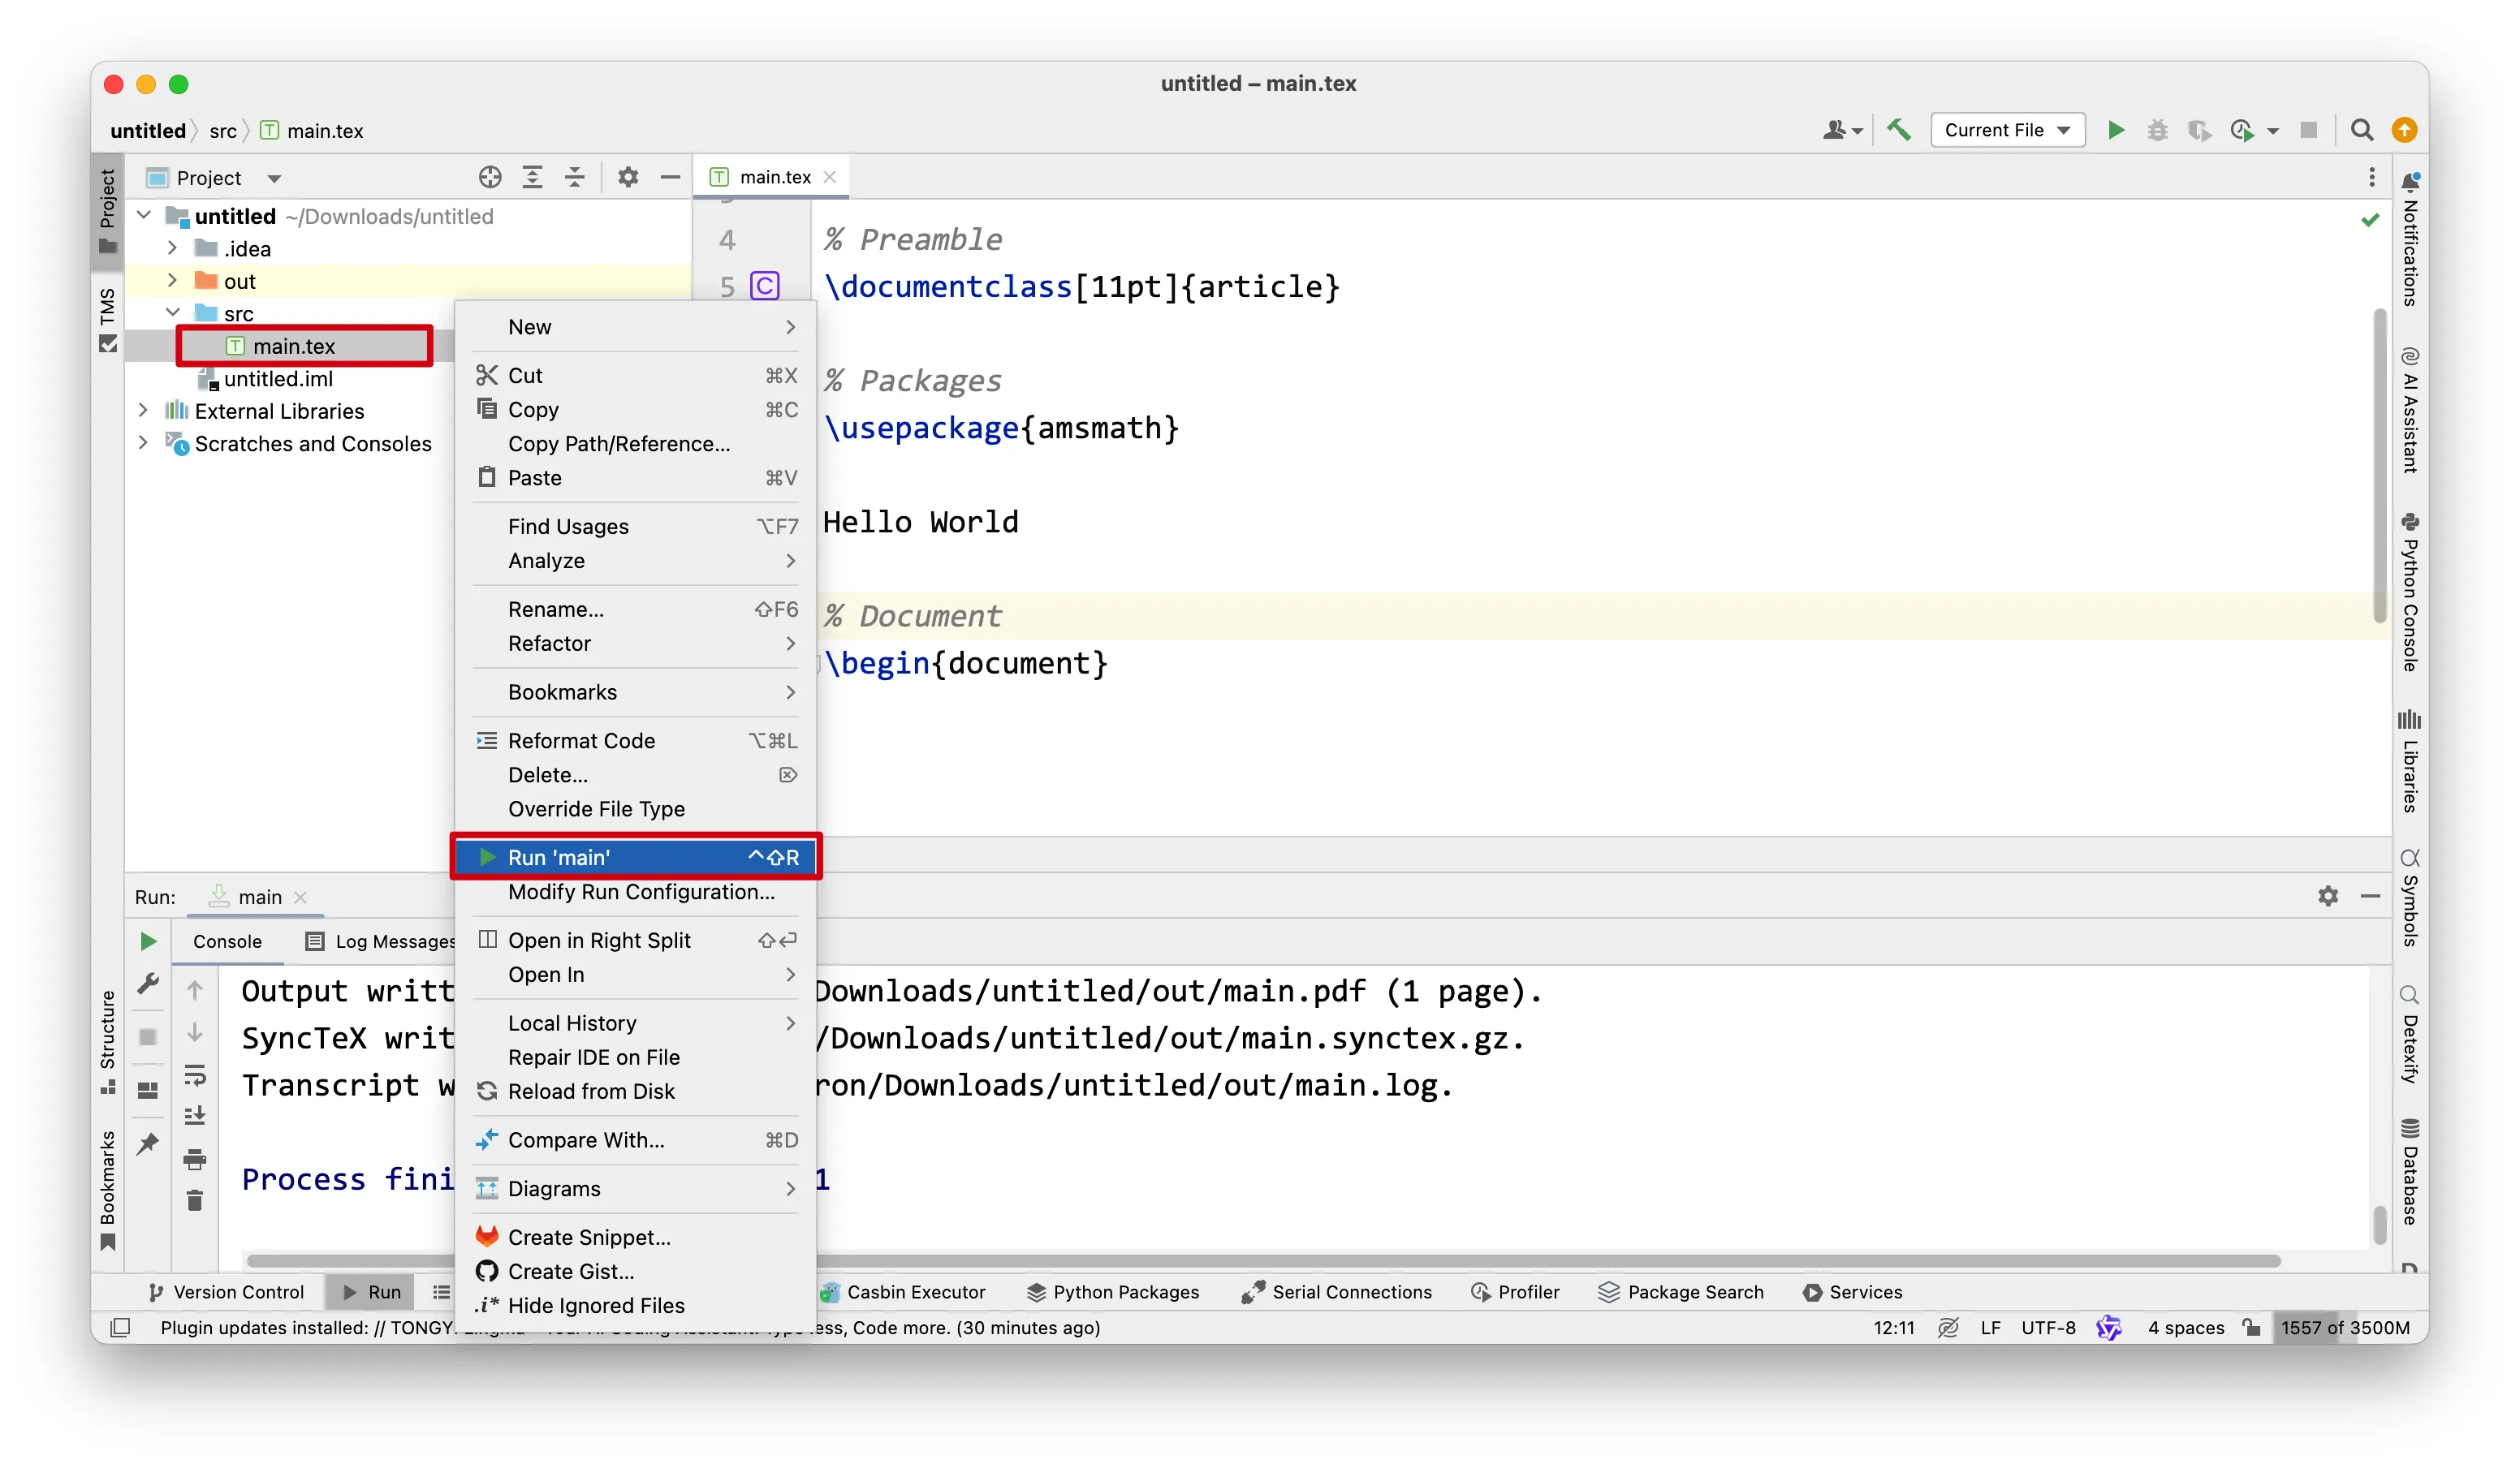The height and width of the screenshot is (1464, 2520).
Task: Open Python Packages tool window button
Action: 1112,1291
